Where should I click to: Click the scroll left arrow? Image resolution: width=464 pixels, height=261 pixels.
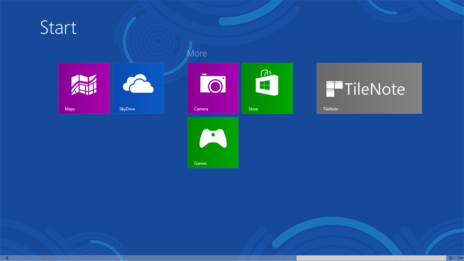coord(7,258)
